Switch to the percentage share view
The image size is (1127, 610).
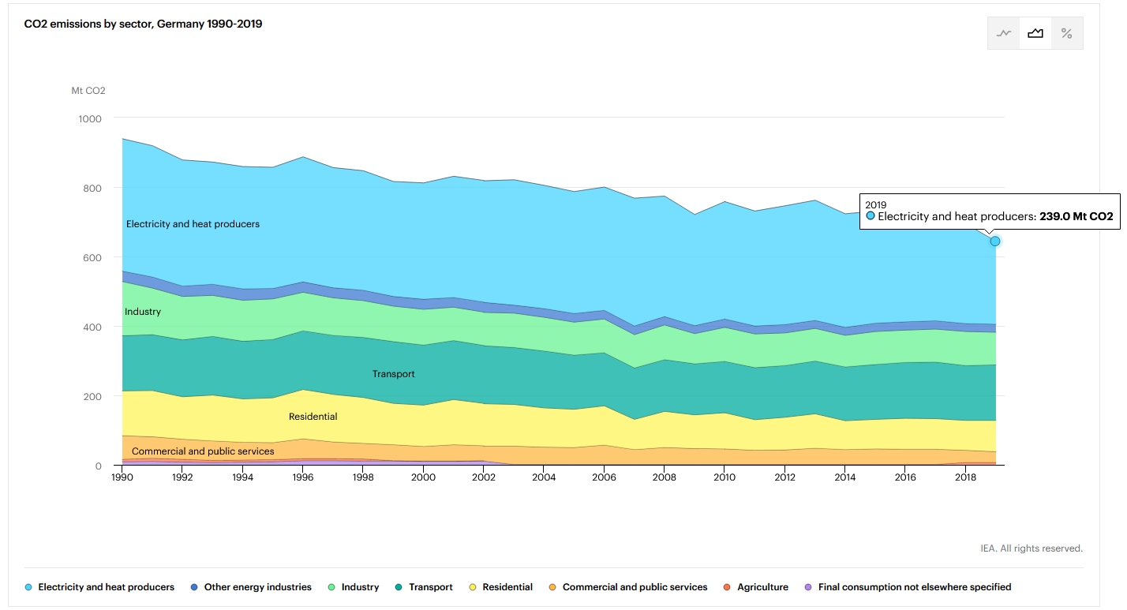coord(1067,33)
